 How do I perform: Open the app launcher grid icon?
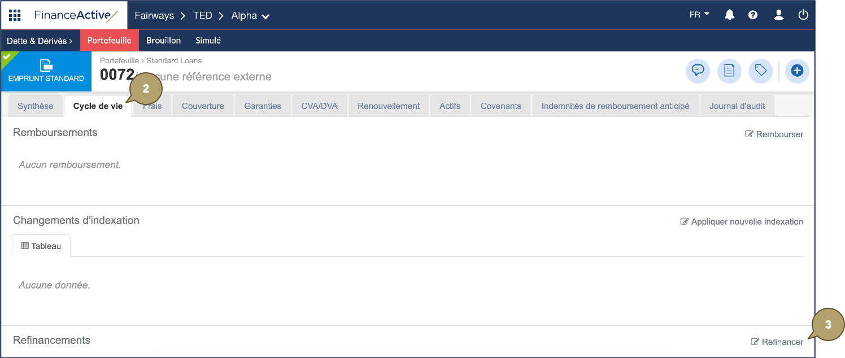click(x=15, y=15)
